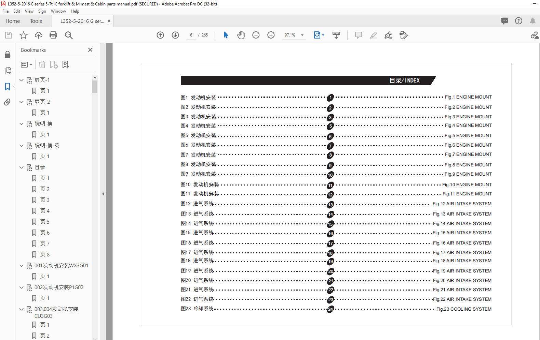Open the attachments paperclip panel

pos(8,102)
